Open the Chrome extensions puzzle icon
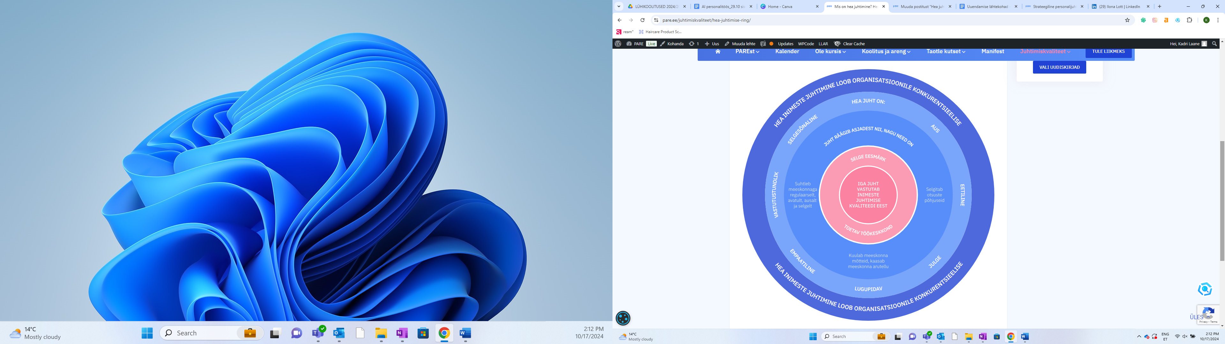Screen dimensions: 1225x344 (x=1189, y=20)
